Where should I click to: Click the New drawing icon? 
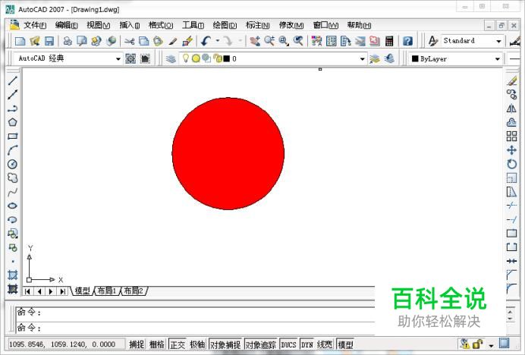20,41
